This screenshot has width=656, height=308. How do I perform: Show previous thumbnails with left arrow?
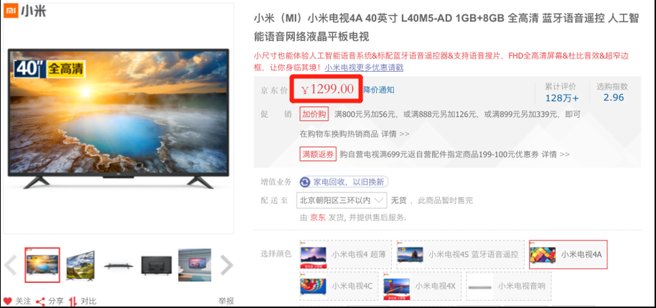coord(10,265)
